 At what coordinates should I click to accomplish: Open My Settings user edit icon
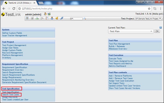tap(45, 14)
